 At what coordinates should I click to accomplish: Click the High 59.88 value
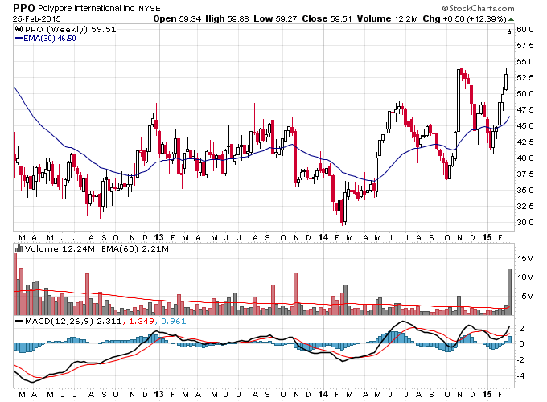[x=227, y=18]
